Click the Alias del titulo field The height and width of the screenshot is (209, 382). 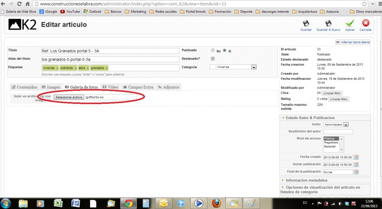(x=110, y=59)
